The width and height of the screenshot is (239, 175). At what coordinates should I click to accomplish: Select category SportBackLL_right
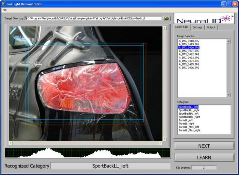(189, 110)
